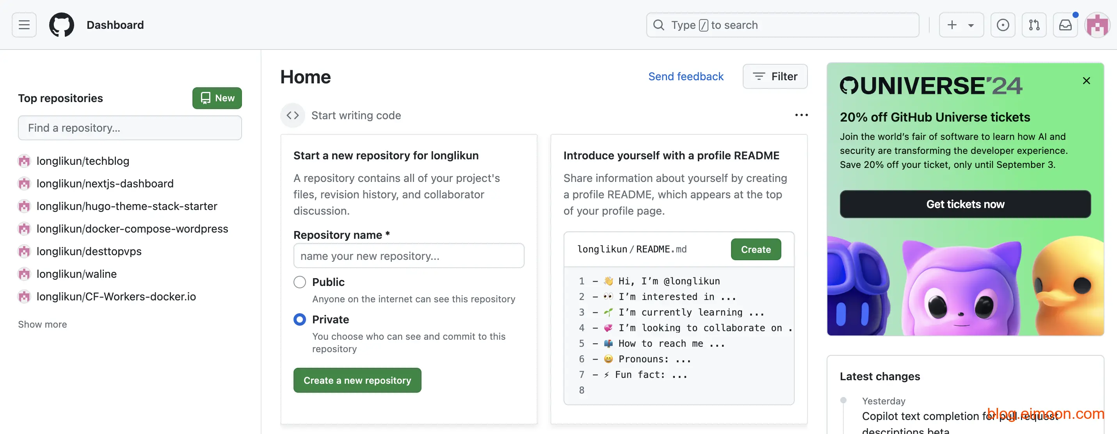The width and height of the screenshot is (1117, 434).
Task: Click the create new repository plus icon
Action: [x=952, y=25]
